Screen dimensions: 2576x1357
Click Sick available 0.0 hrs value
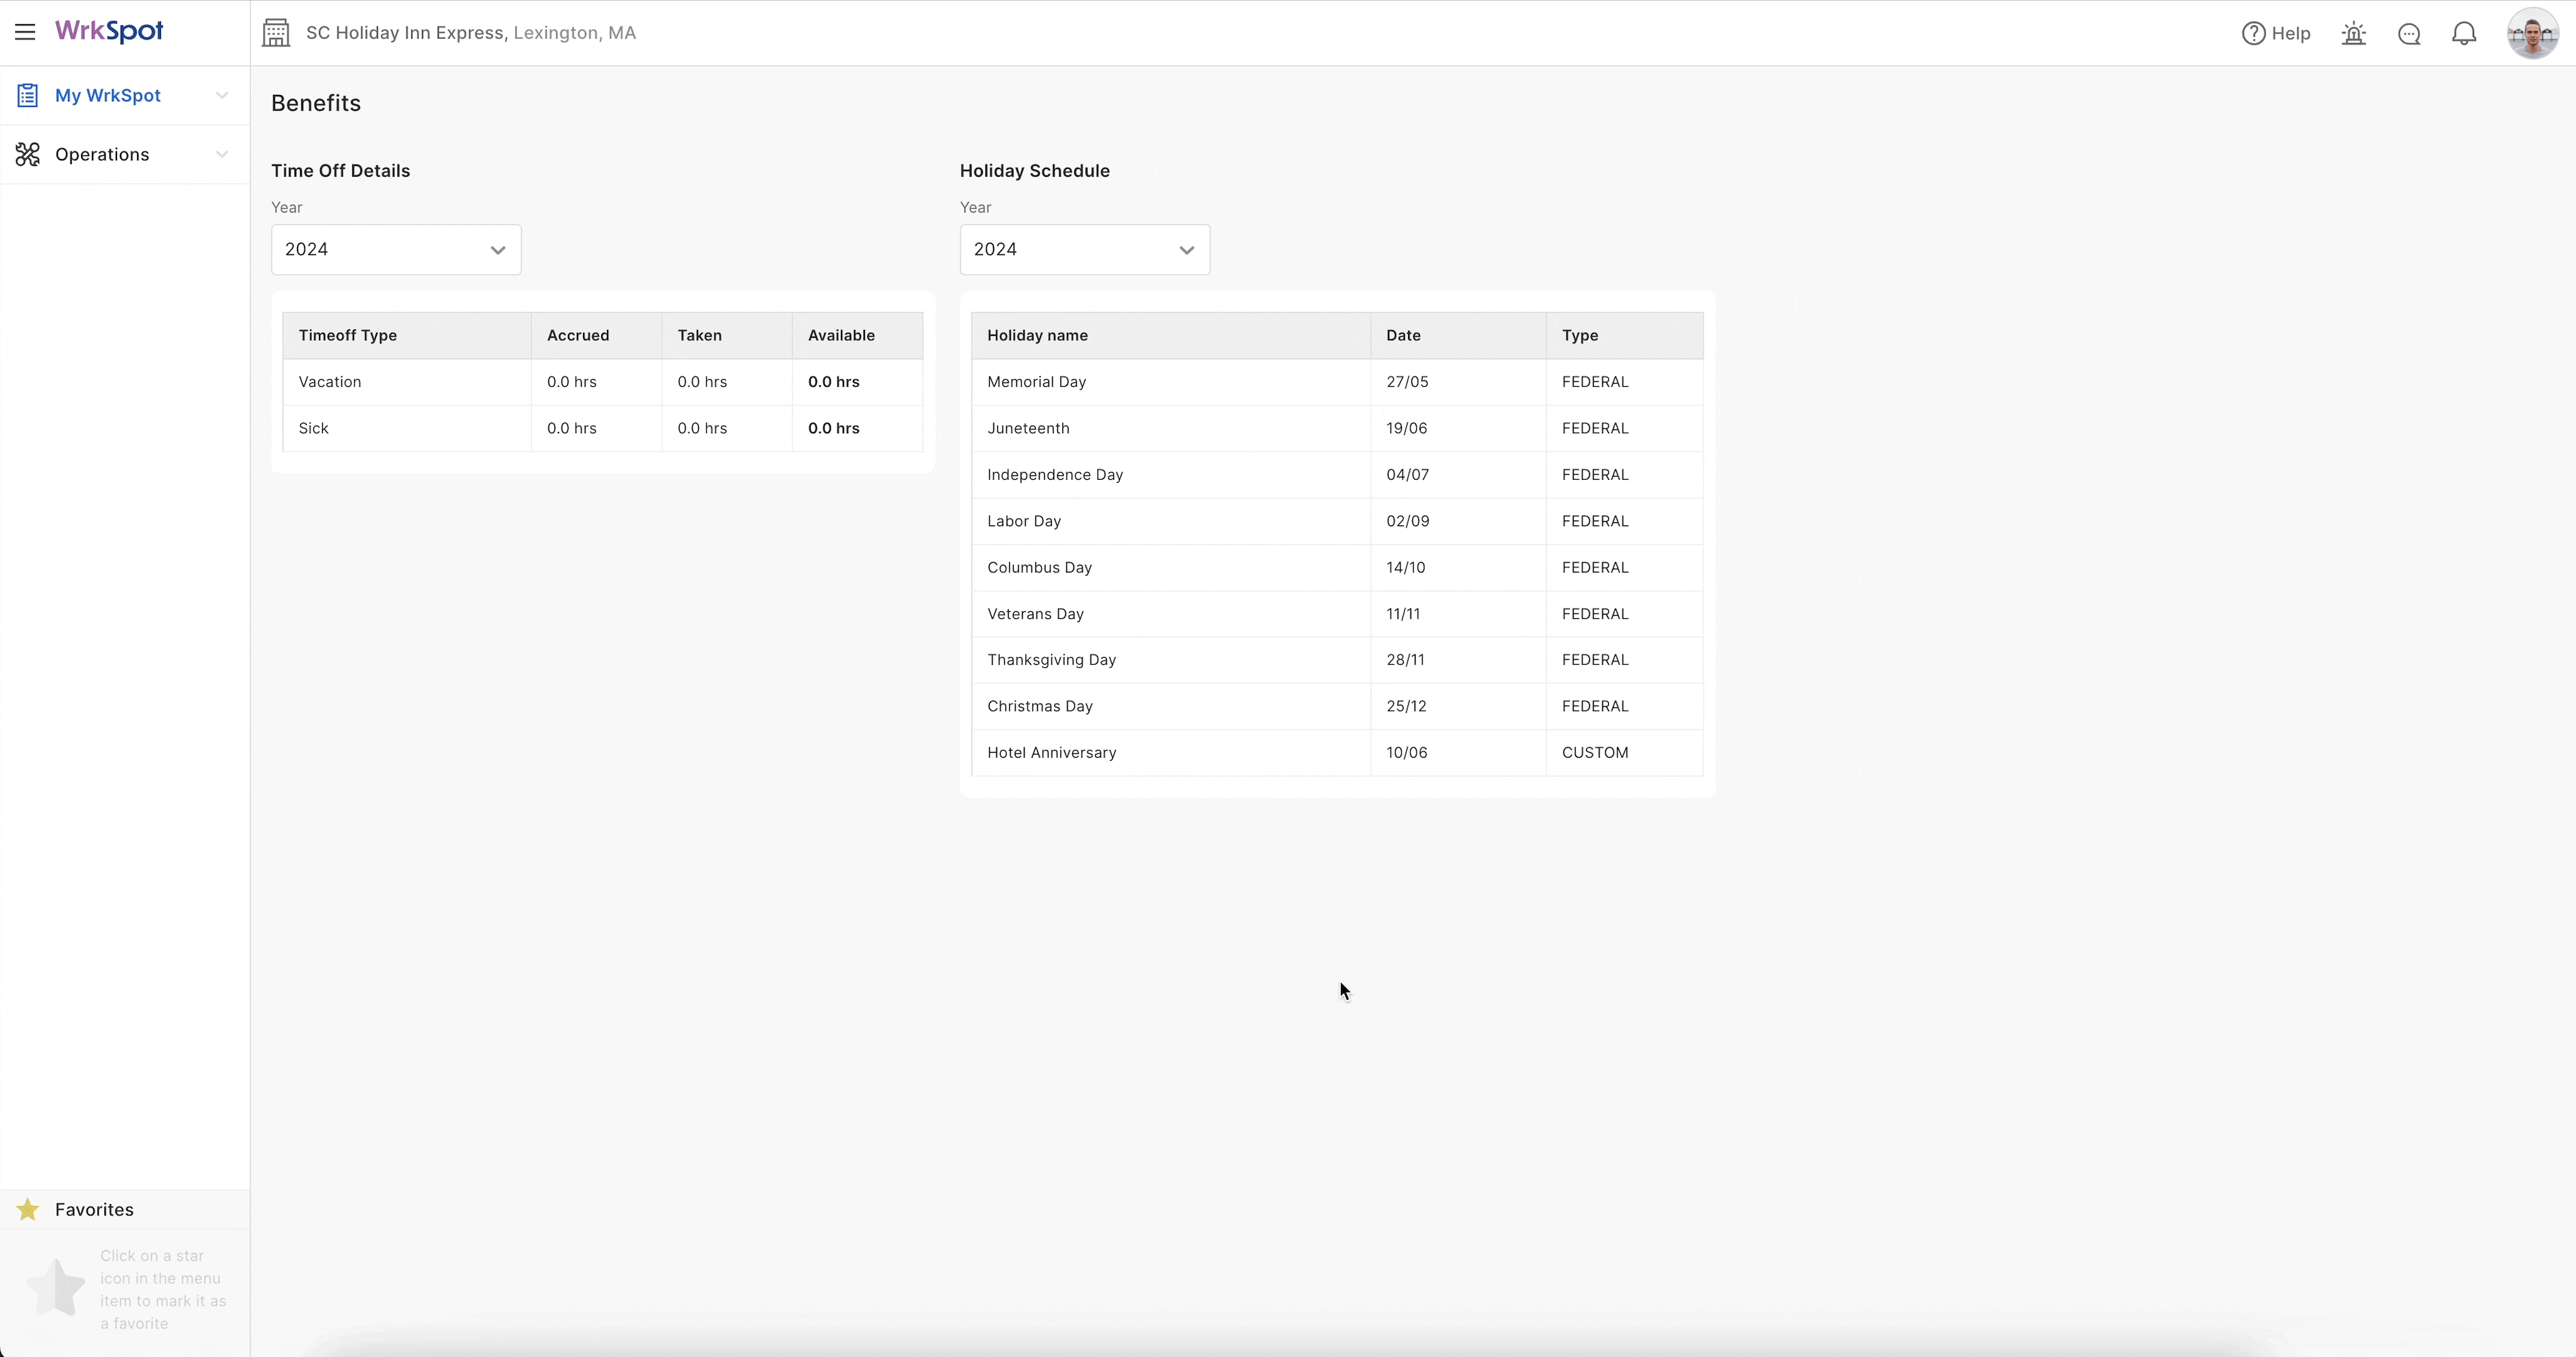834,428
